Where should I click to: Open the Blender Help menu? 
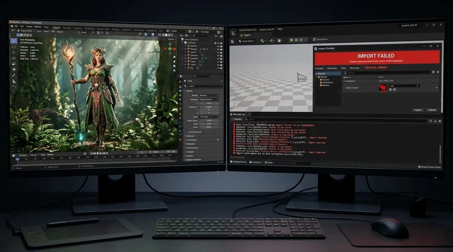(46, 27)
